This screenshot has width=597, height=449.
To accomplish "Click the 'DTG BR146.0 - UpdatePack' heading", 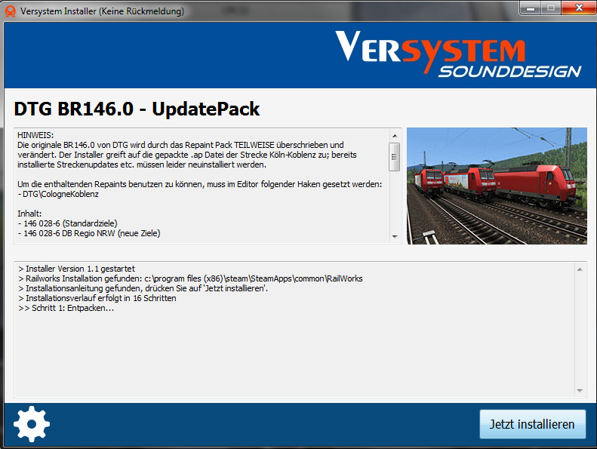I will [x=137, y=109].
